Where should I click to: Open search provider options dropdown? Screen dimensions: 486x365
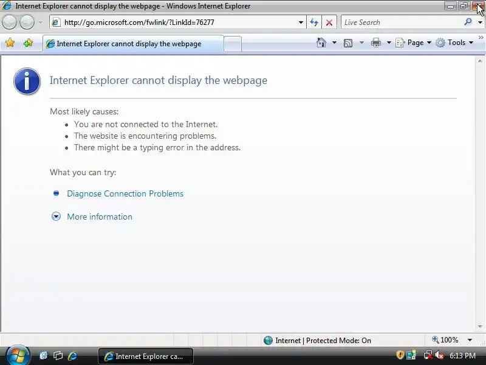click(x=480, y=23)
